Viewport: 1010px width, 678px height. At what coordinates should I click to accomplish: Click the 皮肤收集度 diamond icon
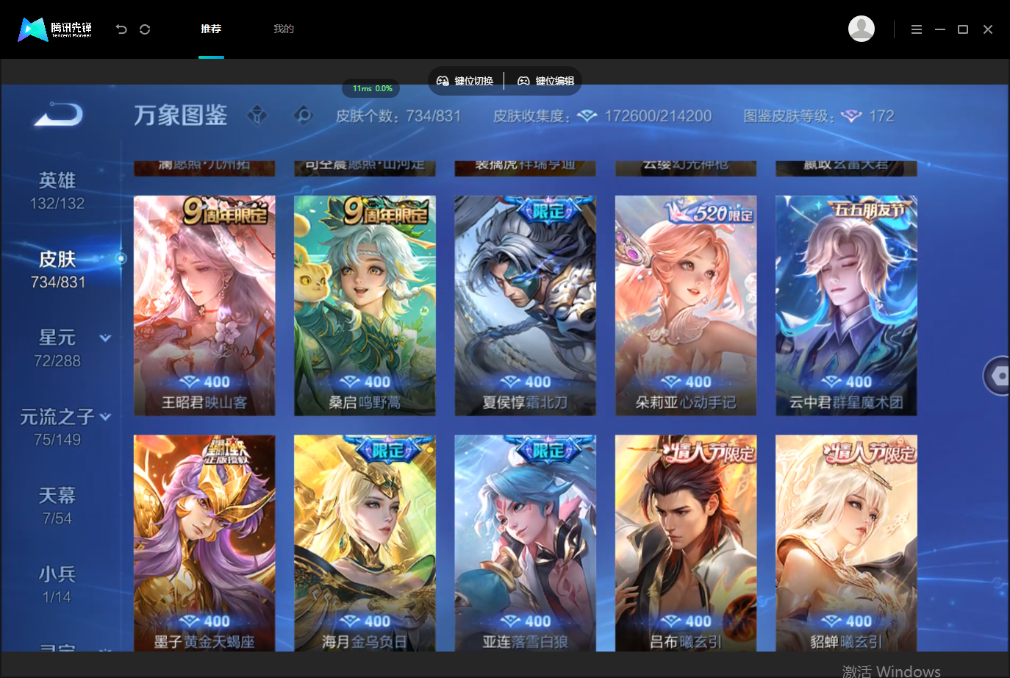coord(587,116)
